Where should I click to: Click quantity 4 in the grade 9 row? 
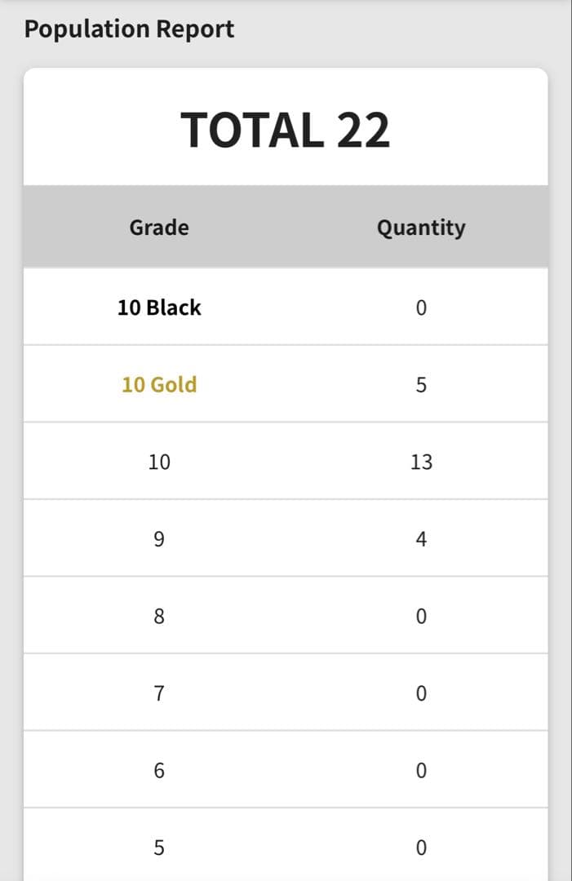421,539
